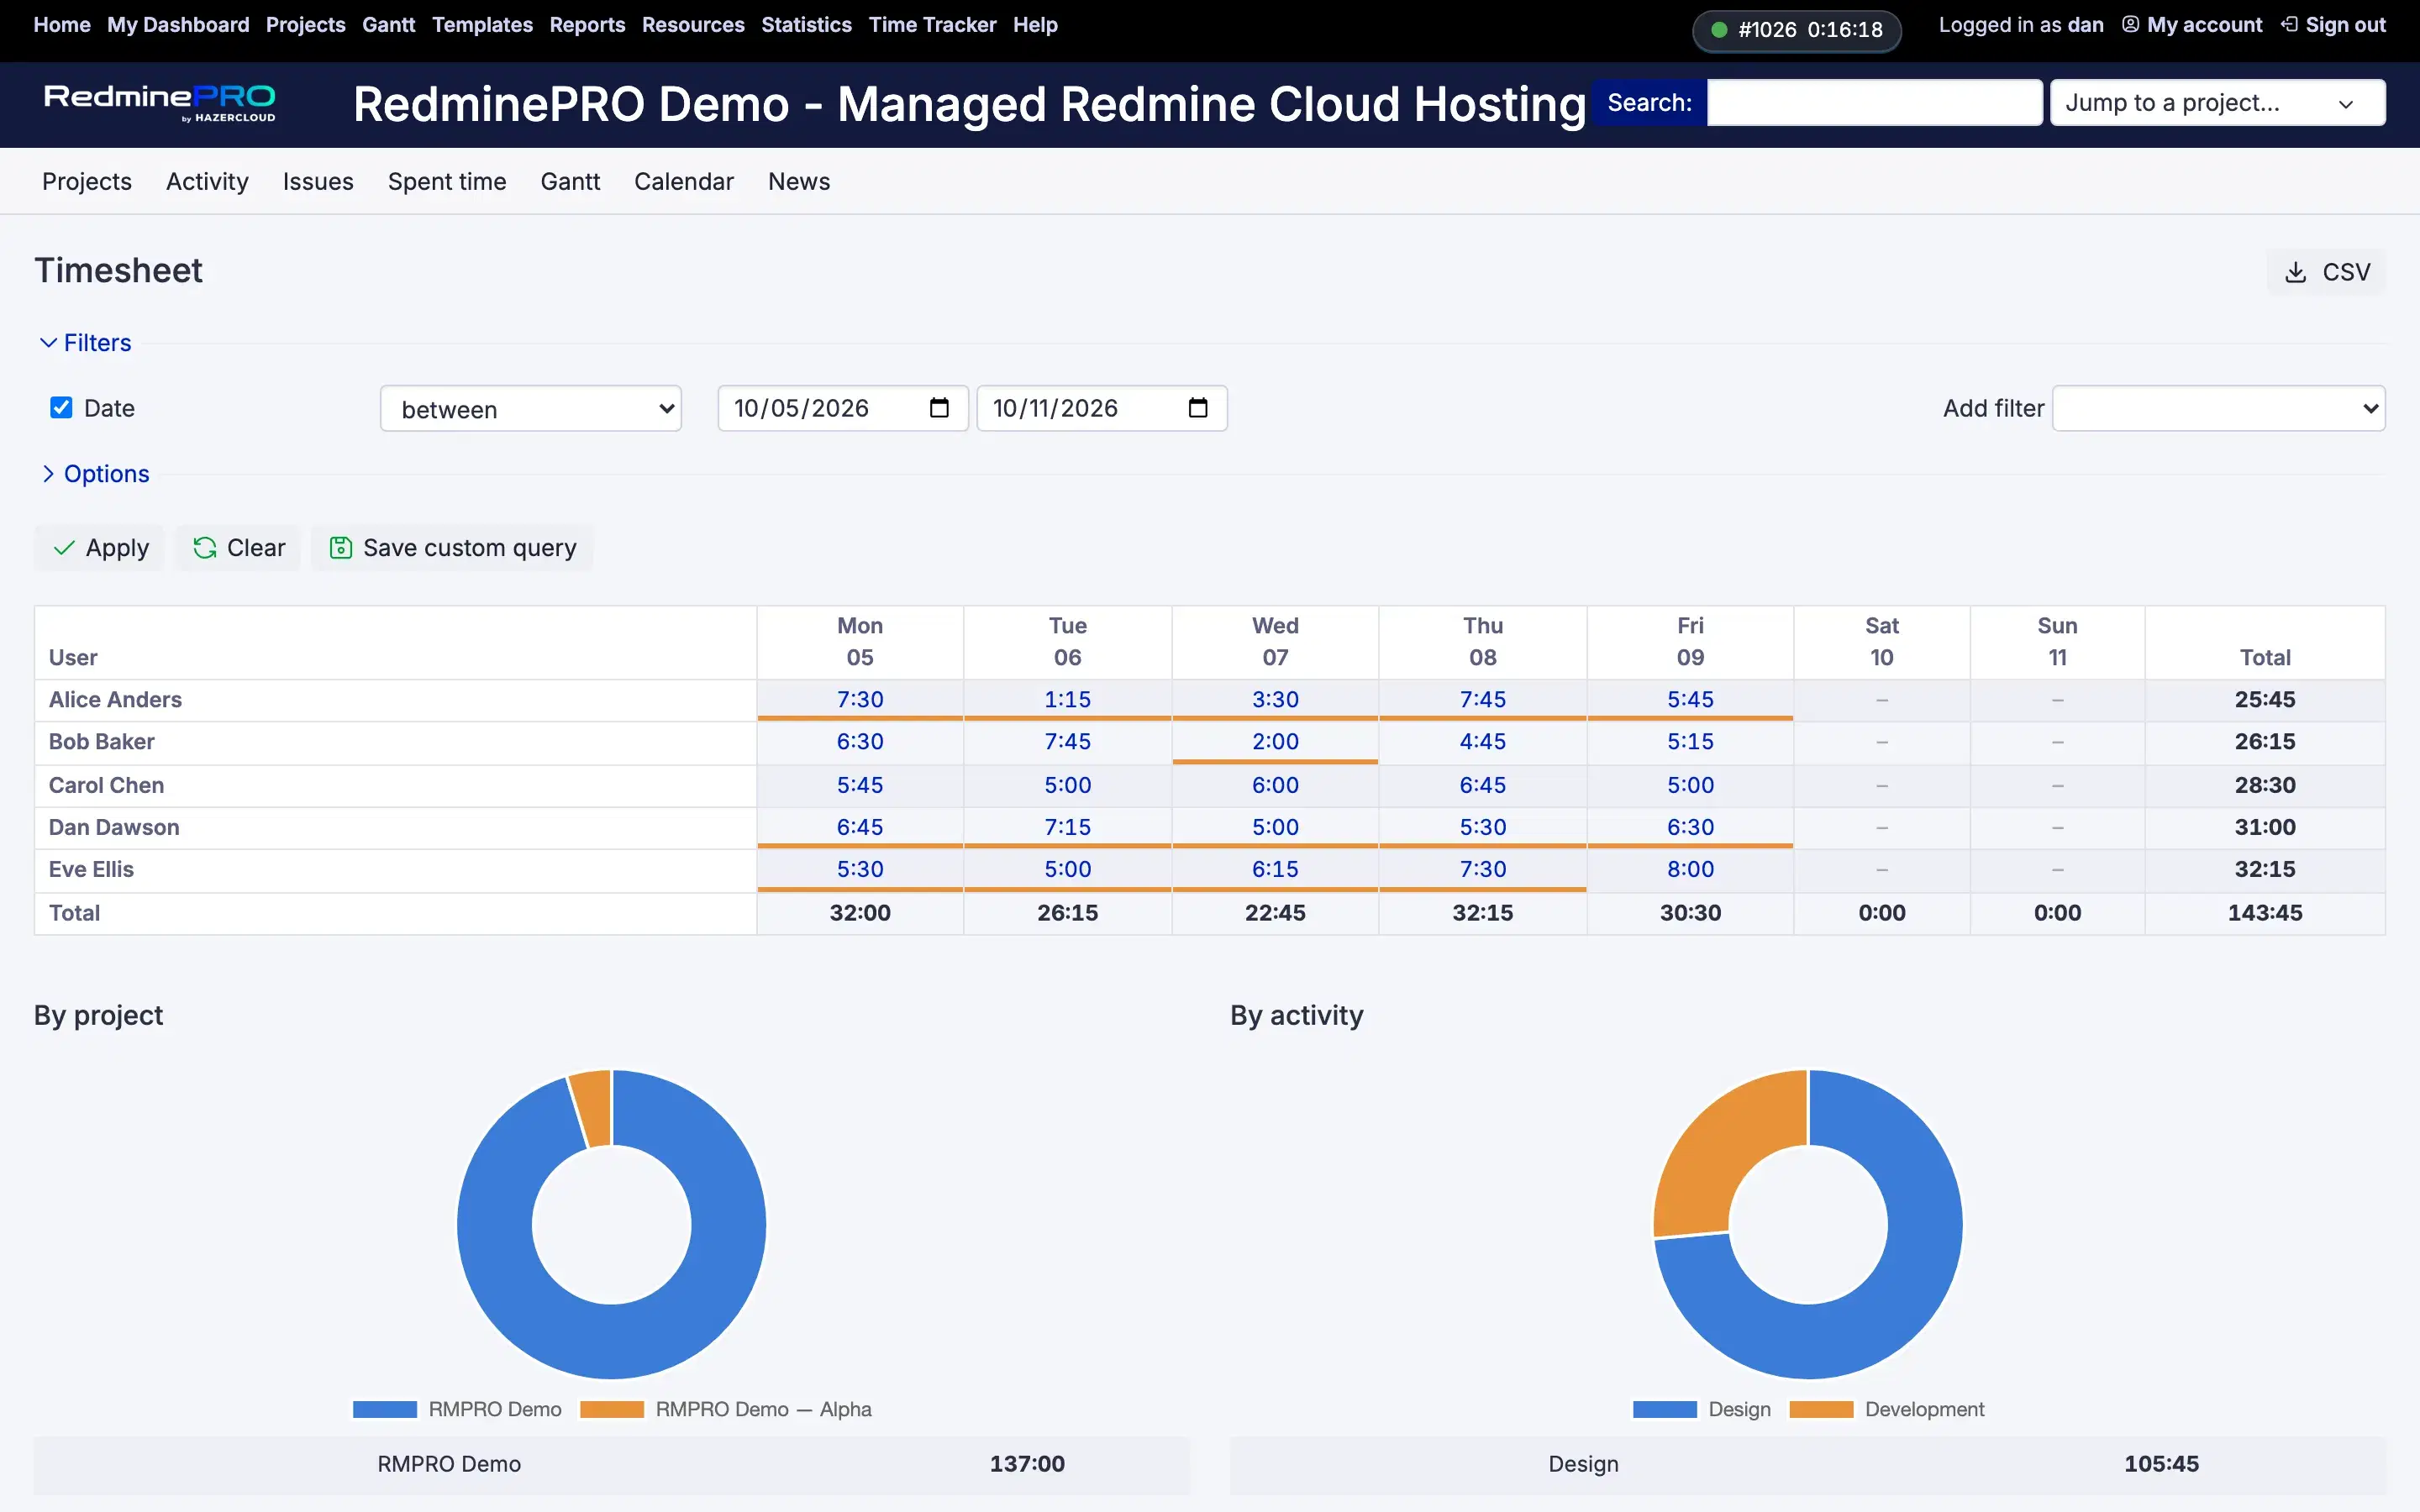Click the Sign out arrow icon
The image size is (2420, 1512).
pyautogui.click(x=2289, y=24)
